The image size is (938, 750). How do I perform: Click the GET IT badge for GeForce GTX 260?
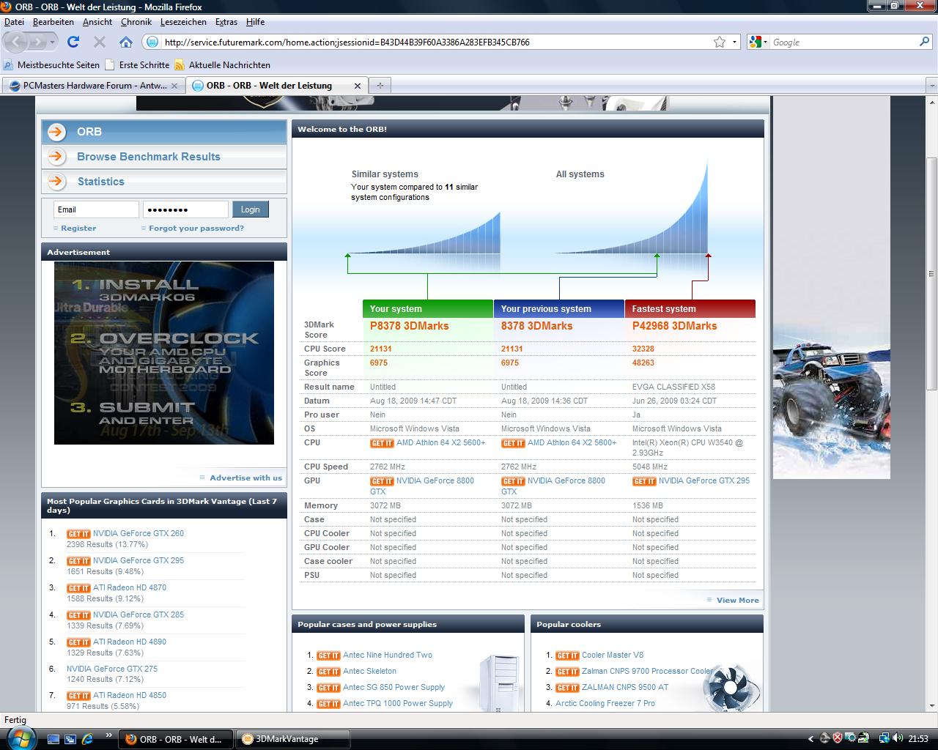(x=78, y=534)
